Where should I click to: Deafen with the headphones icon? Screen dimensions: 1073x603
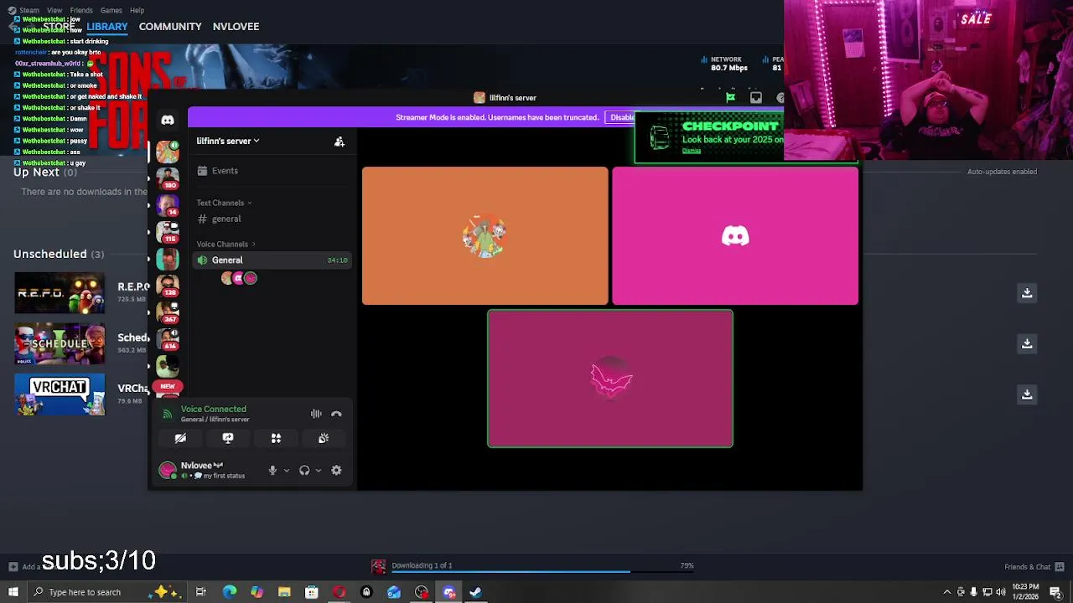click(x=304, y=471)
